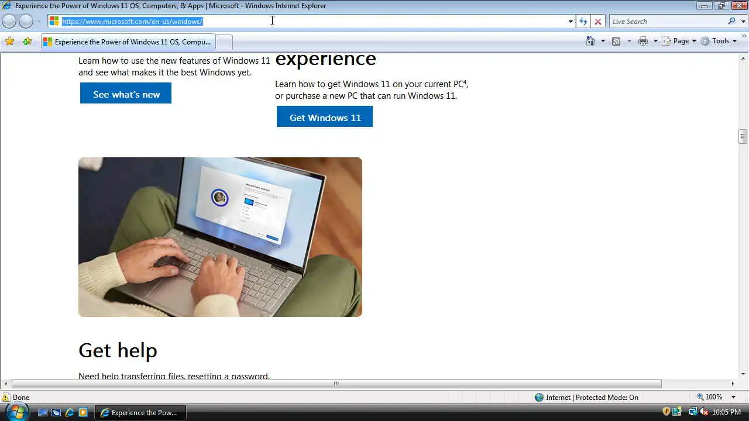Click Switch between windows quick launch icon
The height and width of the screenshot is (421, 749).
[x=56, y=412]
